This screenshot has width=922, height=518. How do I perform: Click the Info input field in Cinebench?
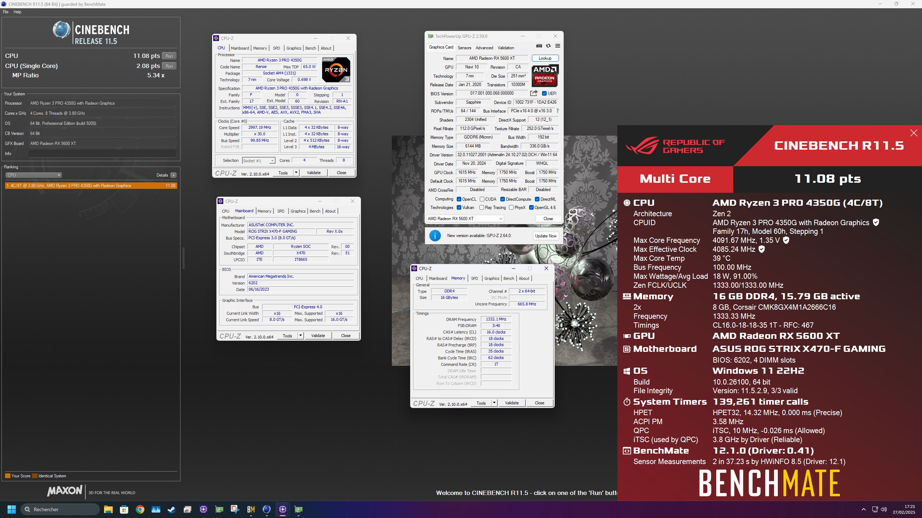coord(103,154)
